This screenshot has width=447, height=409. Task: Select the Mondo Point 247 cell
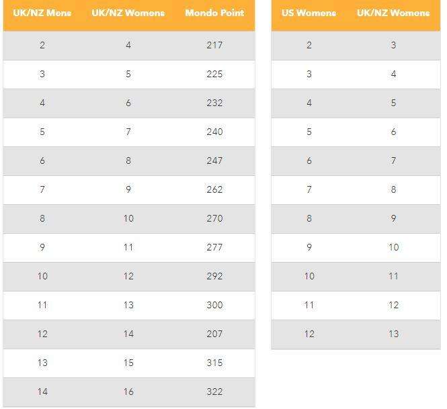(214, 161)
